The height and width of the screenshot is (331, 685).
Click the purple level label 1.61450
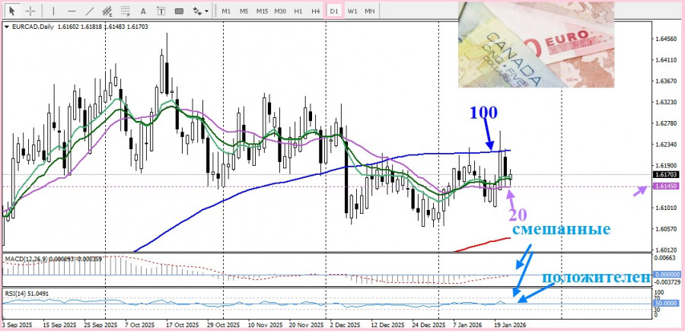pos(665,186)
